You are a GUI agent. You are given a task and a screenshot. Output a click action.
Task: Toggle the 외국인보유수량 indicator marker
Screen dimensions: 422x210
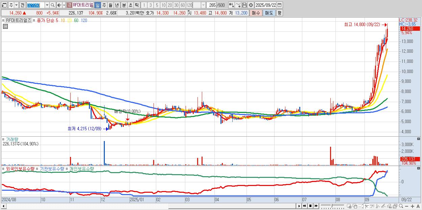click(4, 168)
